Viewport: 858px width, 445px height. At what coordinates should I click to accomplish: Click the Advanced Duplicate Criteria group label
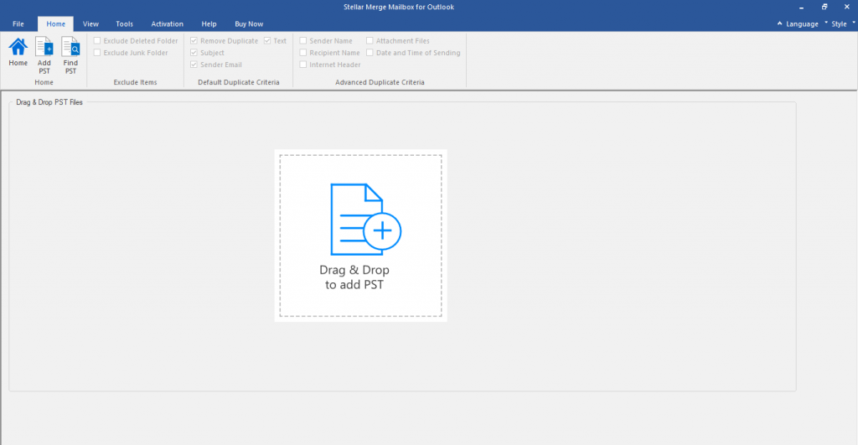click(x=380, y=82)
